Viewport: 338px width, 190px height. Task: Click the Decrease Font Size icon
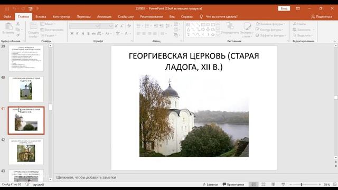coord(122,26)
